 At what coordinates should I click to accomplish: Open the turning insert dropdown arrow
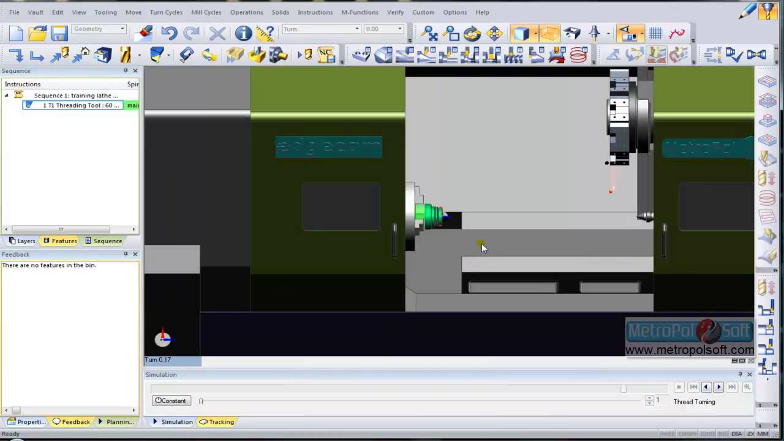170,56
